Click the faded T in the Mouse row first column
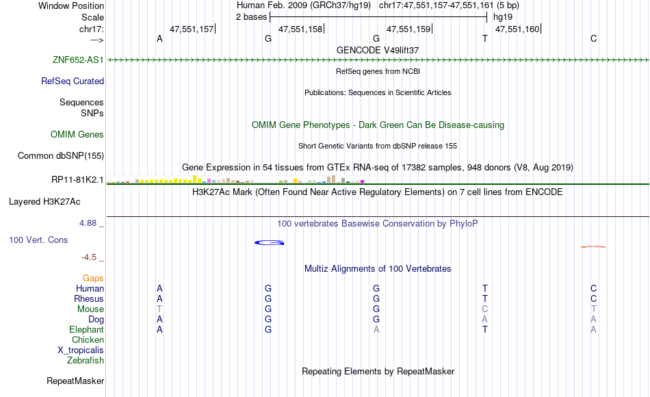 tap(159, 309)
